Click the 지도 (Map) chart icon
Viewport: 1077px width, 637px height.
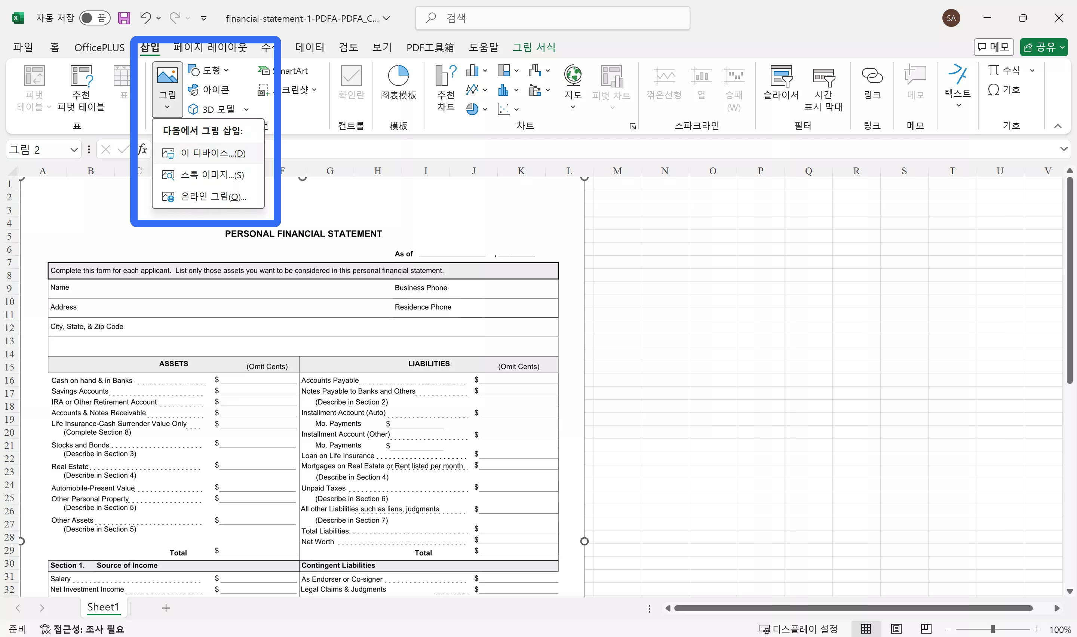(x=573, y=87)
